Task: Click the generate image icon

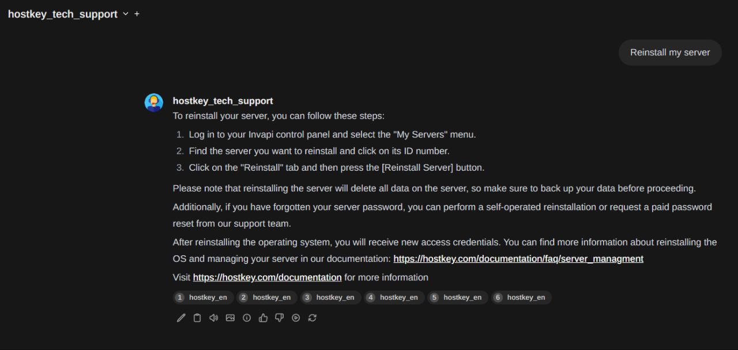Action: click(230, 318)
